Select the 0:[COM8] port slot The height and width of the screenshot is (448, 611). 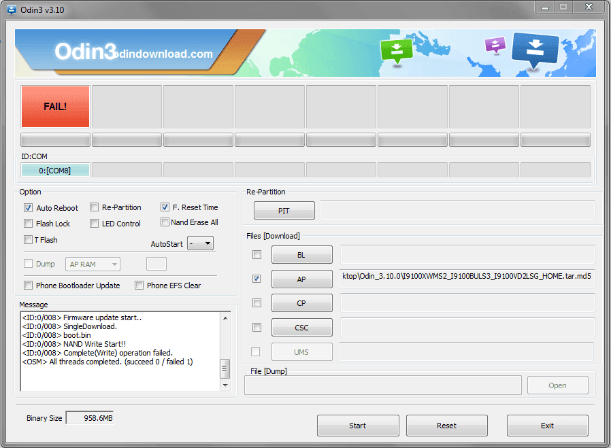click(55, 171)
